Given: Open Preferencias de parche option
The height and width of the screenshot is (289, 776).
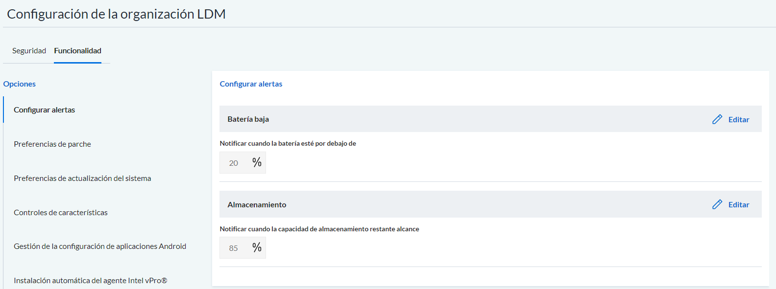Looking at the screenshot, I should 52,144.
